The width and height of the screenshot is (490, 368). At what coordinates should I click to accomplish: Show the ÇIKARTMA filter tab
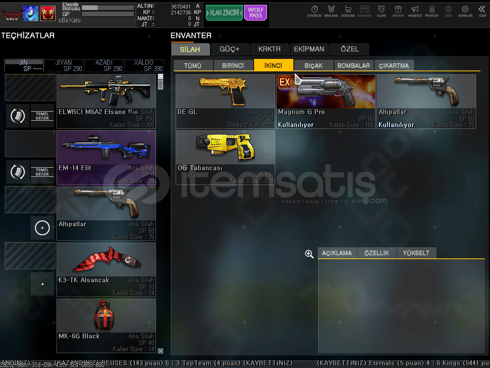[394, 65]
